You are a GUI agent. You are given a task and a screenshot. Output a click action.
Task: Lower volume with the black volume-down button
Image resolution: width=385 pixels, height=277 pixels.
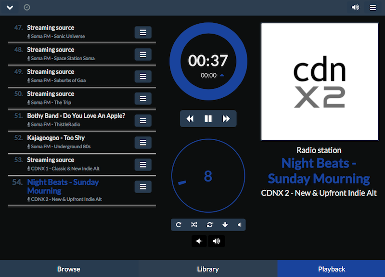(x=199, y=241)
